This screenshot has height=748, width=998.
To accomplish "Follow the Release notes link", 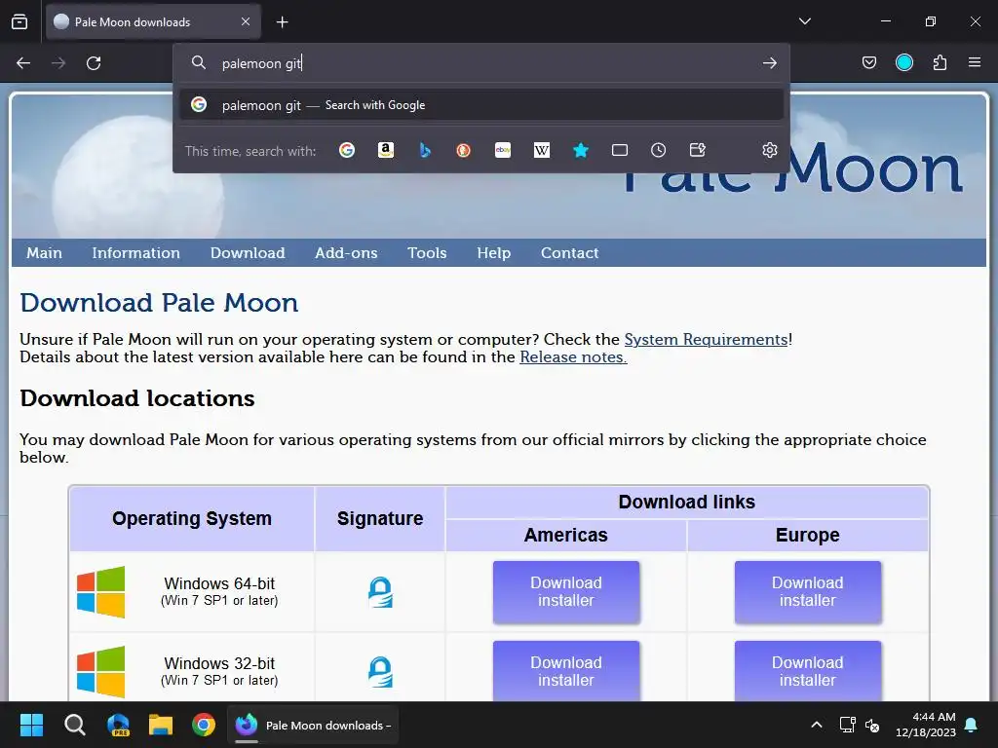I will (x=573, y=356).
